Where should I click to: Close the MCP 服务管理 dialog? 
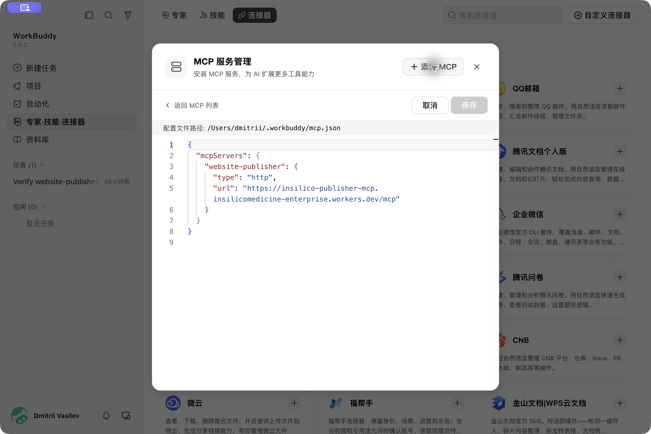click(x=477, y=67)
